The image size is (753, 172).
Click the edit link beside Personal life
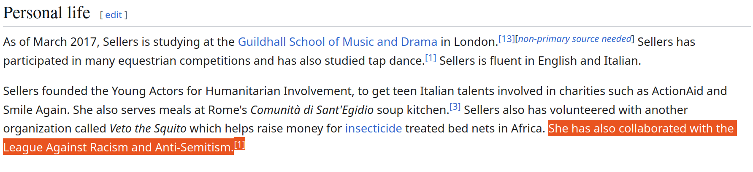click(x=113, y=15)
